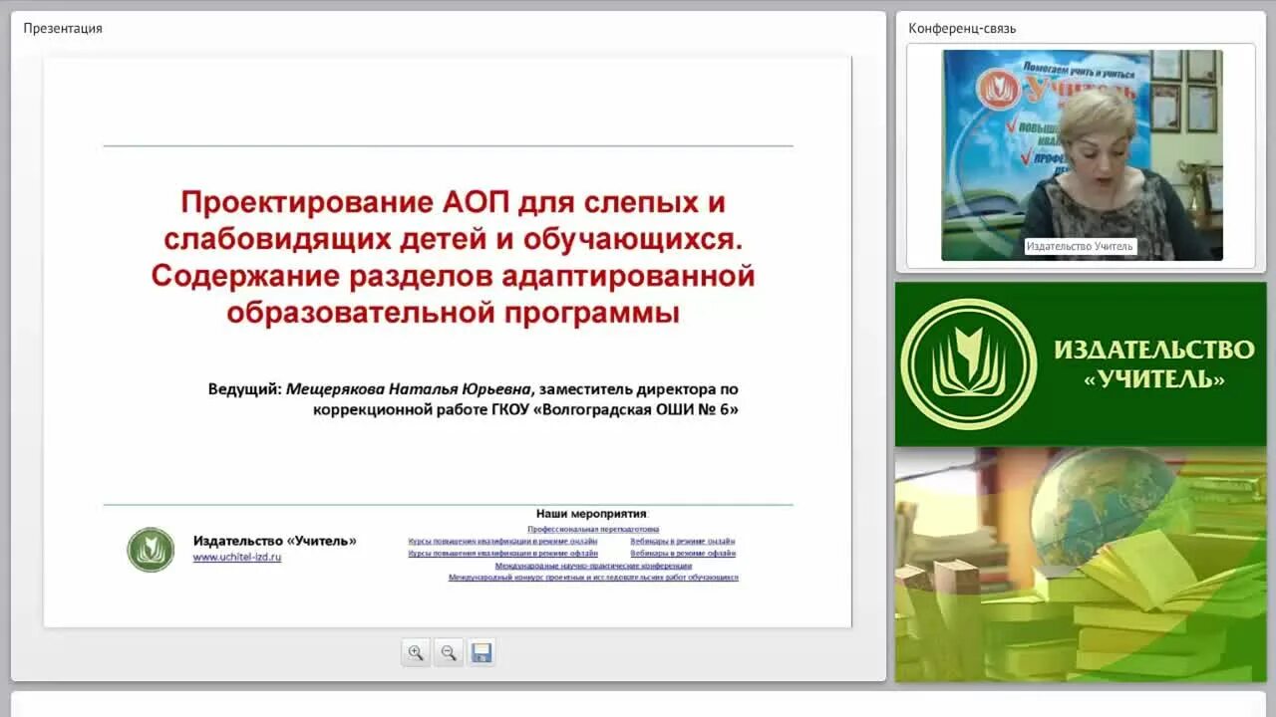1276x717 pixels.
Task: Click the Издательство Учитель logo on the slide
Action: coord(151,549)
